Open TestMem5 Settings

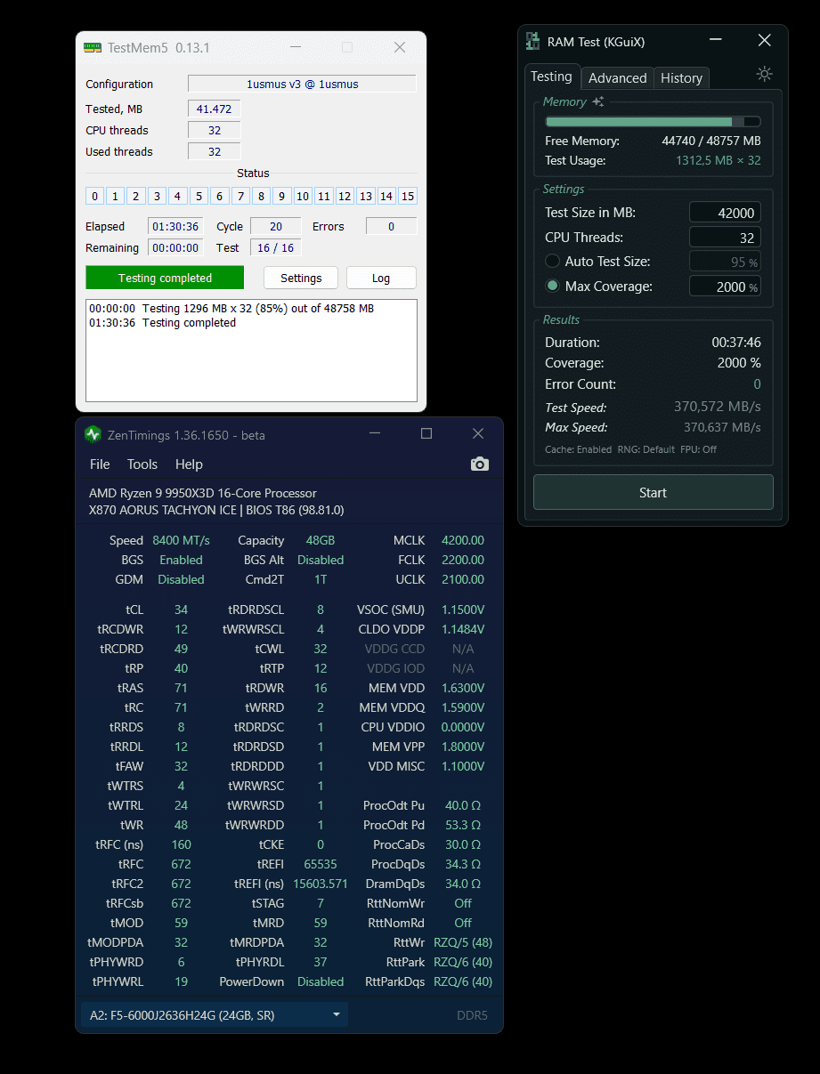point(301,278)
